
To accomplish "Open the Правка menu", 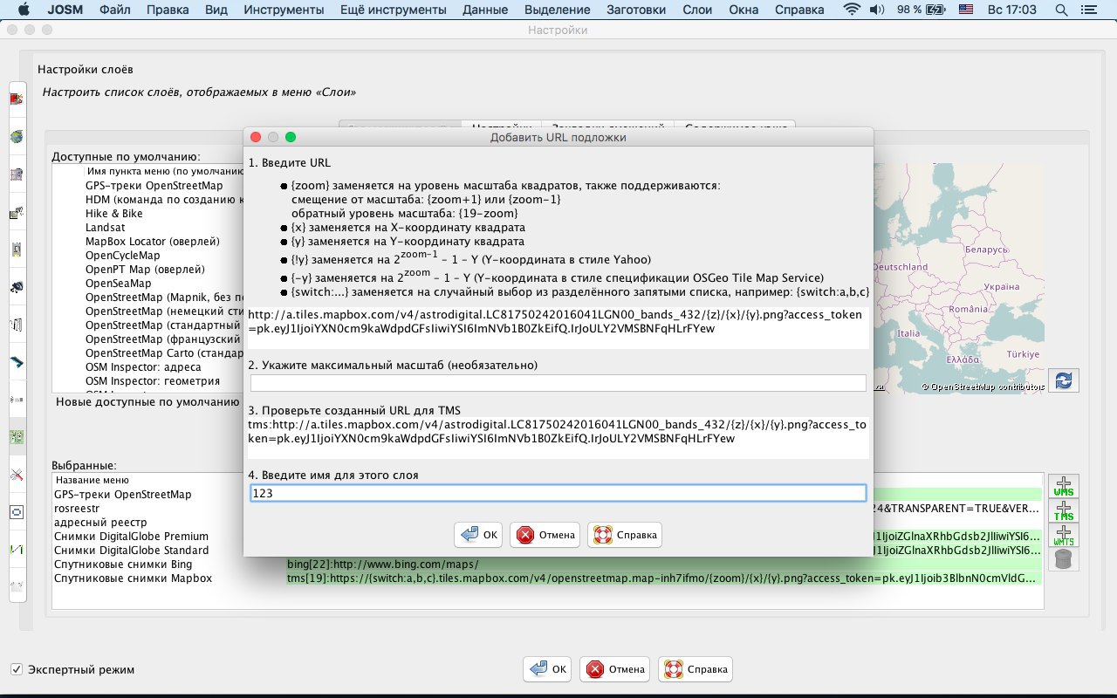I will tap(168, 10).
